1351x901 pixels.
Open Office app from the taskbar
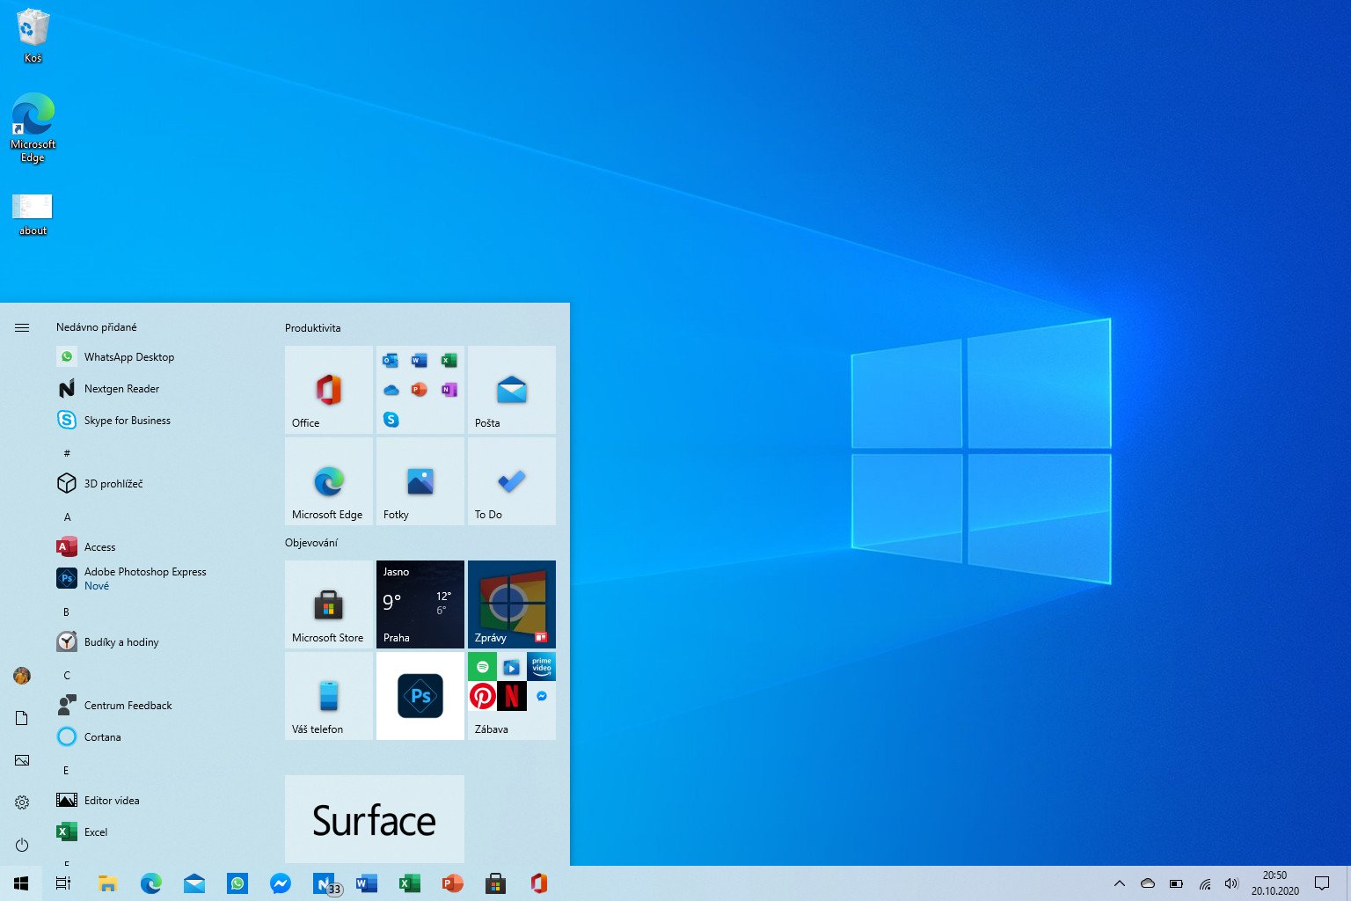point(538,883)
